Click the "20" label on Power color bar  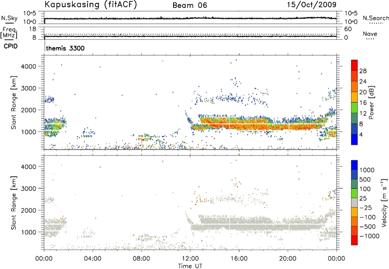[363, 92]
